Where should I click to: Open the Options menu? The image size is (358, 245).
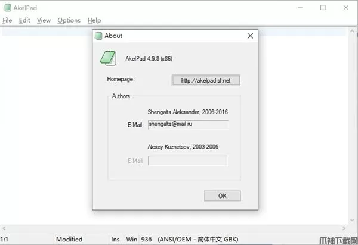tap(69, 20)
